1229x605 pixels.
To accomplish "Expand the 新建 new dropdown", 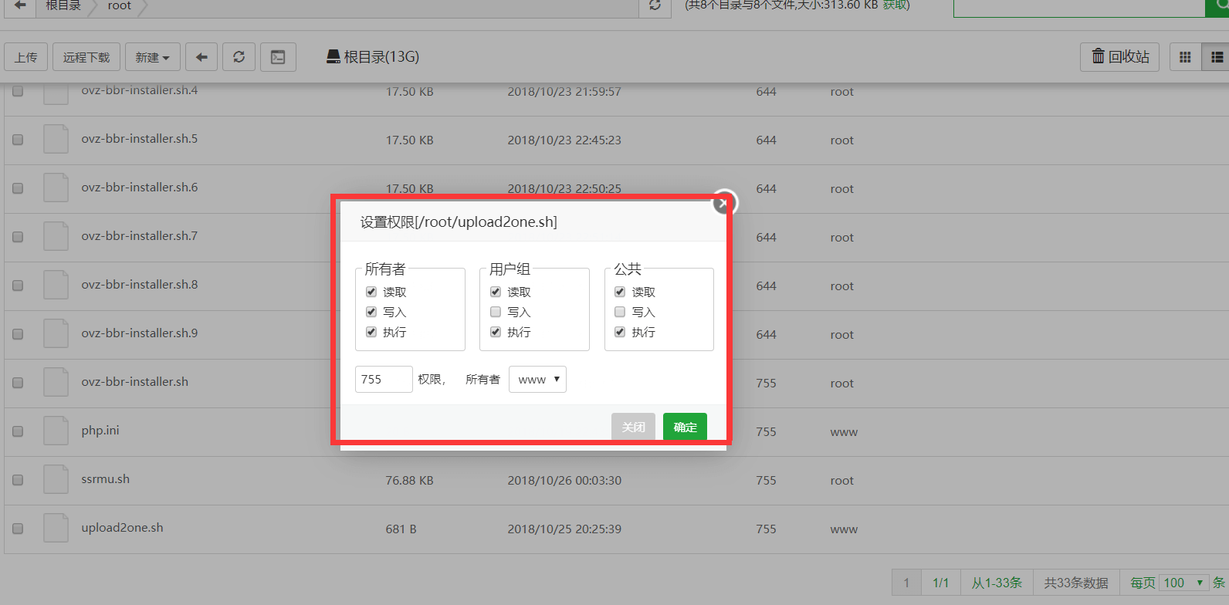I will tap(152, 57).
